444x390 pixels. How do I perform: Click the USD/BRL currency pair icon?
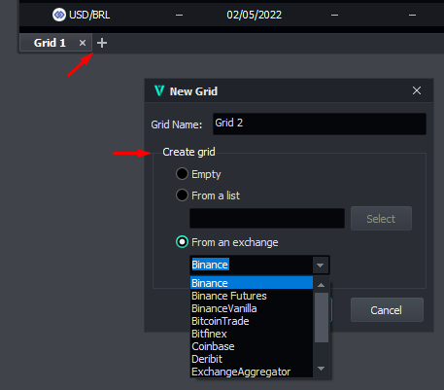click(59, 15)
